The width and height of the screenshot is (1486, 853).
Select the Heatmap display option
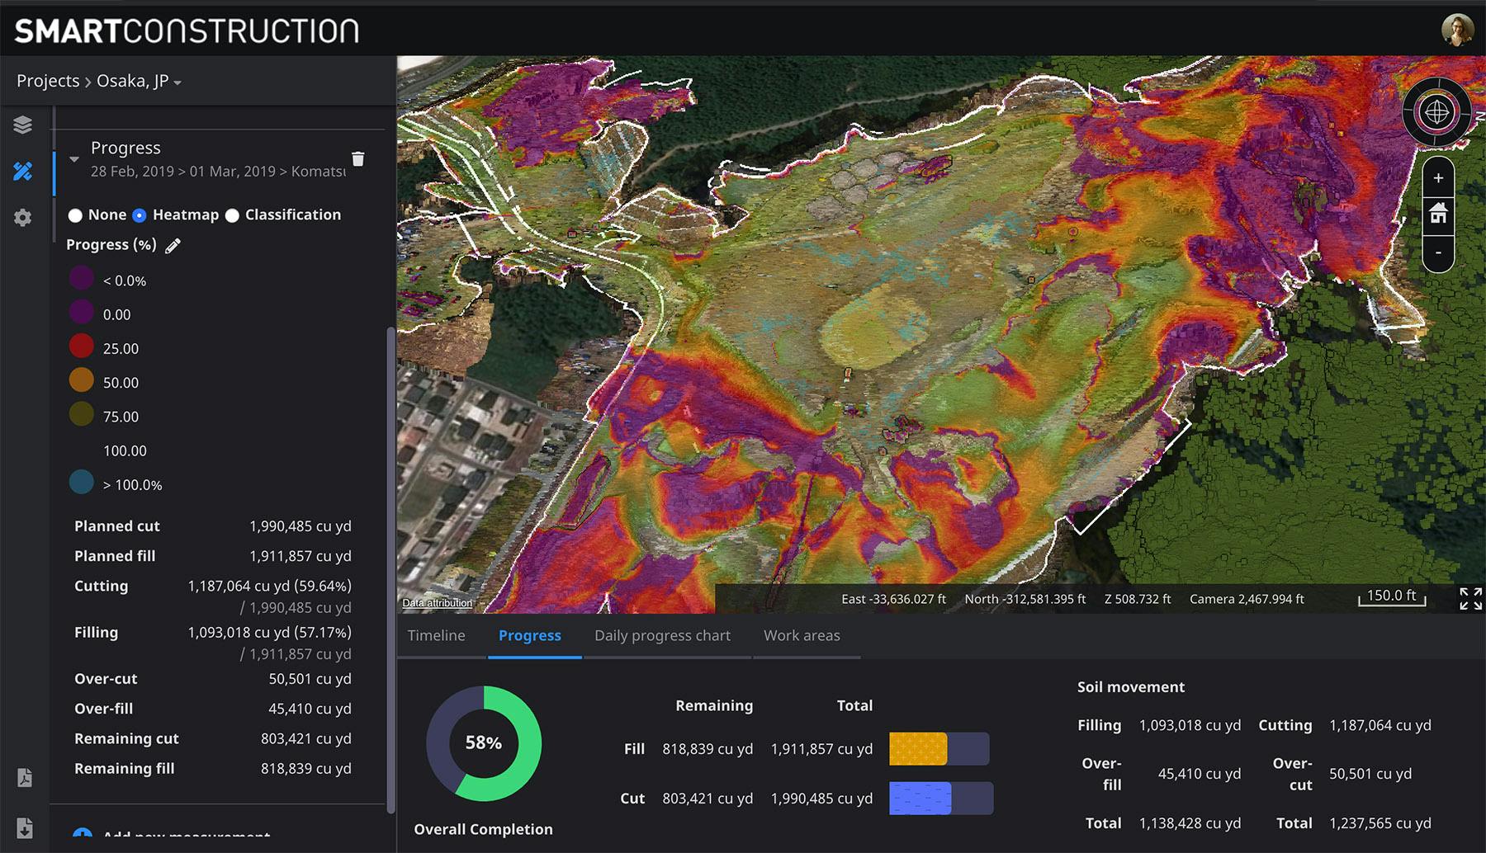(138, 214)
